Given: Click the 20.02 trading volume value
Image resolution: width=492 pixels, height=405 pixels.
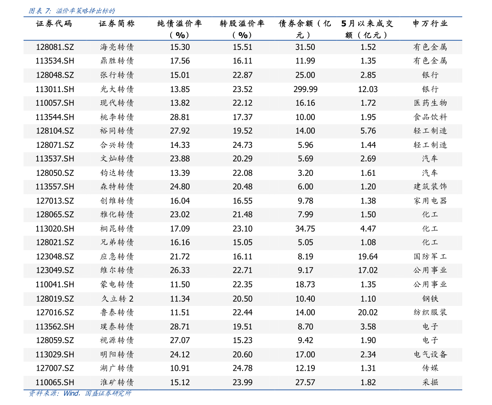Looking at the screenshot, I should [x=368, y=313].
